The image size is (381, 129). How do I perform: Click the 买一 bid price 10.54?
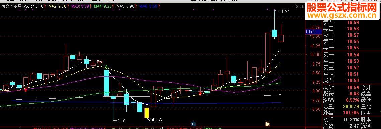pos(353,55)
